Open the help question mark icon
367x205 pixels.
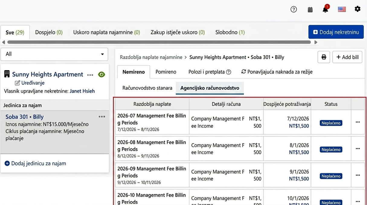coord(294,9)
